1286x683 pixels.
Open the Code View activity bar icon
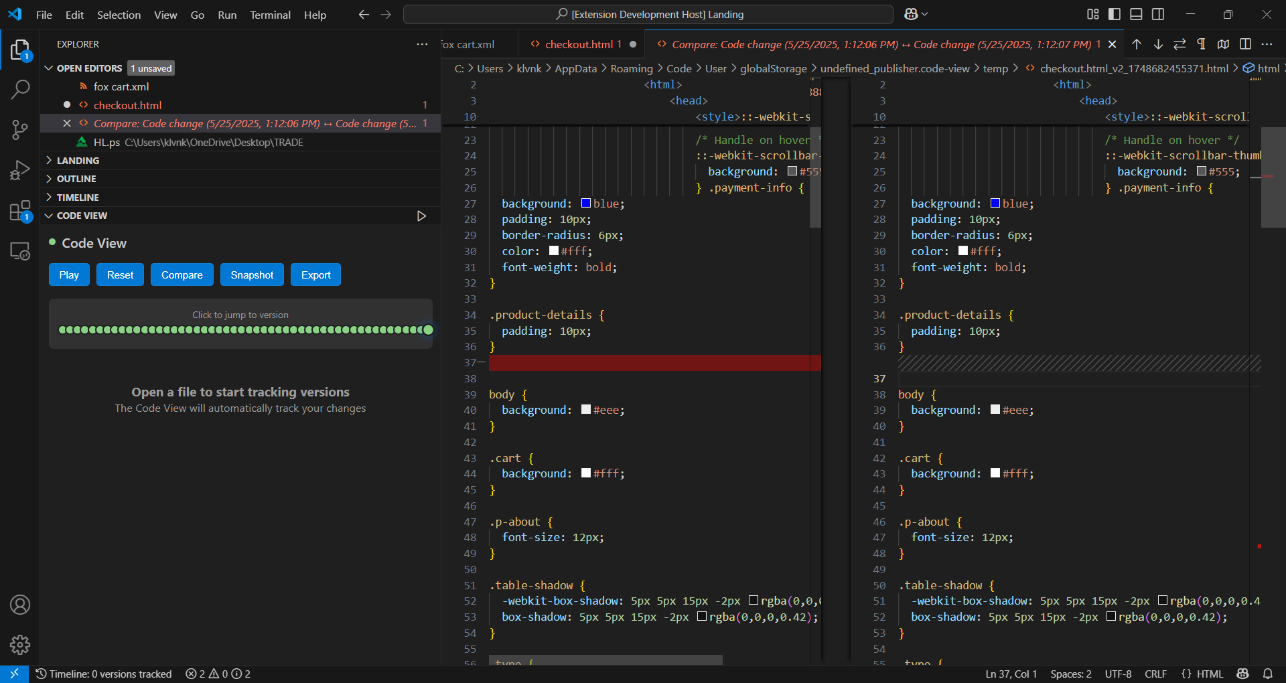pos(20,251)
